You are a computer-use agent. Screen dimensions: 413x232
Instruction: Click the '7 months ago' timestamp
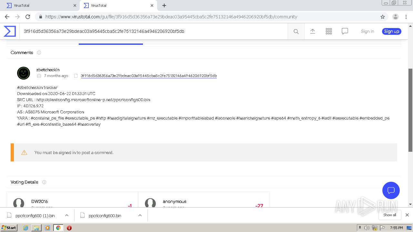[x=56, y=76]
